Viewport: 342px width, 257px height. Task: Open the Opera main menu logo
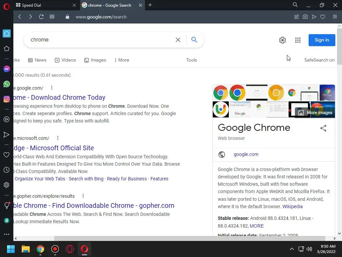pos(7,7)
